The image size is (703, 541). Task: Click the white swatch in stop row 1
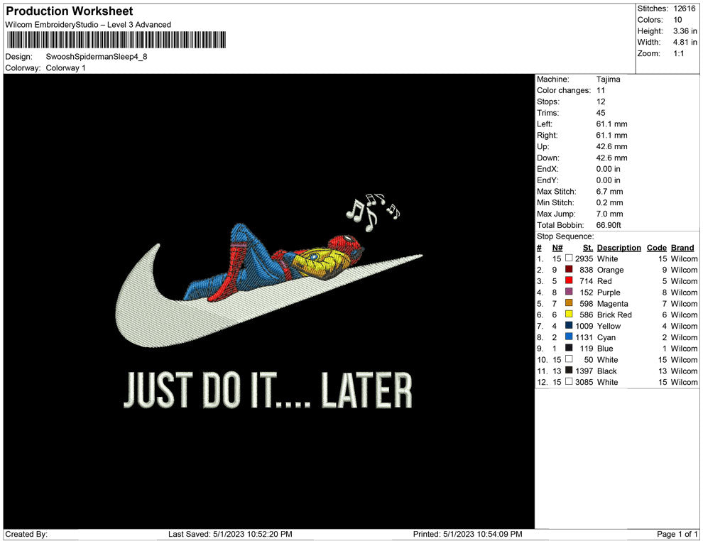(x=569, y=258)
